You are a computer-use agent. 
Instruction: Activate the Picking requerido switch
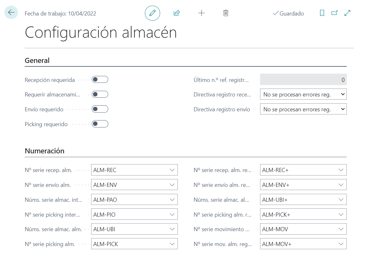click(x=100, y=124)
